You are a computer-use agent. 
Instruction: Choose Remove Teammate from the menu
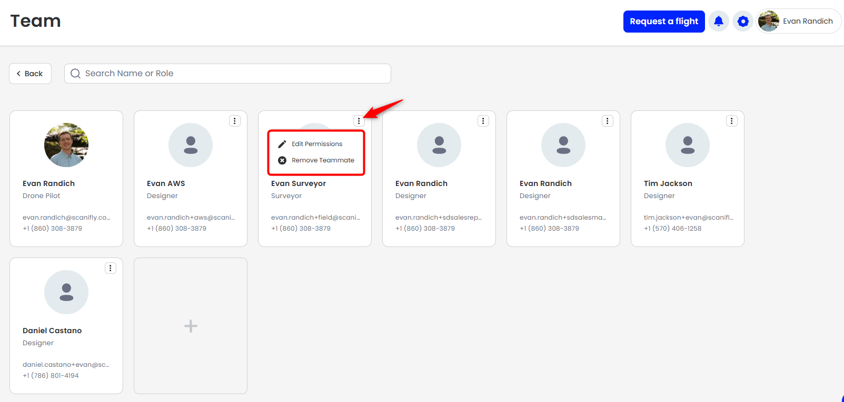click(323, 160)
